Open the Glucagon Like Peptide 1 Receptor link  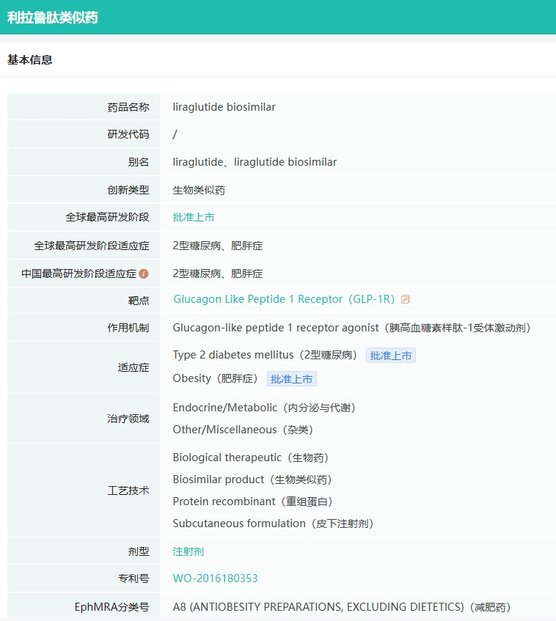point(284,299)
